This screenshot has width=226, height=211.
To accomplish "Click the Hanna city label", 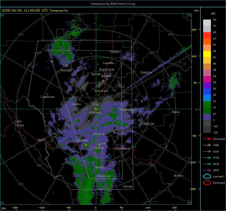I will (x=176, y=112).
